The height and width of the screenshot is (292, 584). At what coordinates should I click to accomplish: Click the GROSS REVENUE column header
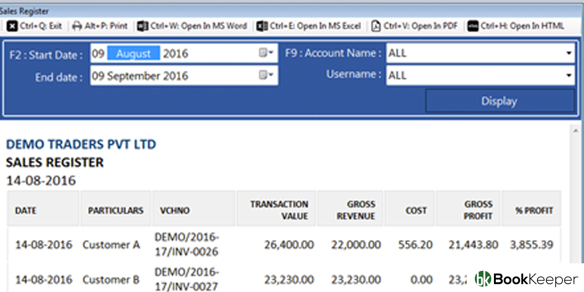[350, 210]
